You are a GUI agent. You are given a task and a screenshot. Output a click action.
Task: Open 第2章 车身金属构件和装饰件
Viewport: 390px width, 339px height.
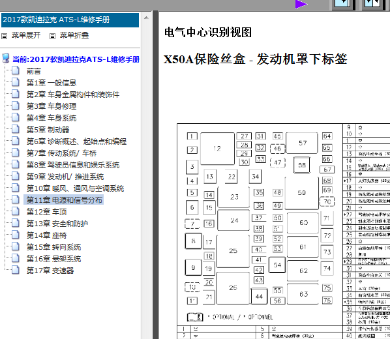(x=73, y=95)
